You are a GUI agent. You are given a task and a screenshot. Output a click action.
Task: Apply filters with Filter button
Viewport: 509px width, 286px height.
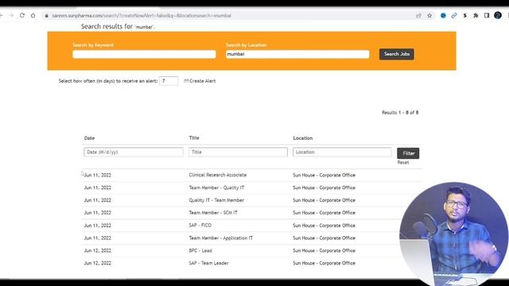(x=408, y=153)
